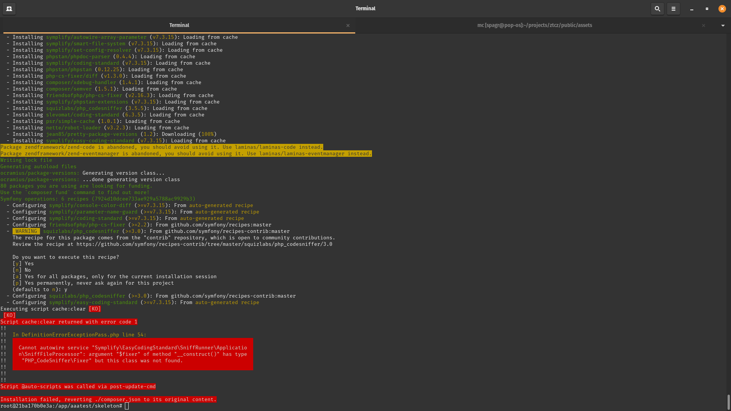Click the zend-eventmanager abandoned warning line
This screenshot has height=411, width=731.
coord(186,154)
